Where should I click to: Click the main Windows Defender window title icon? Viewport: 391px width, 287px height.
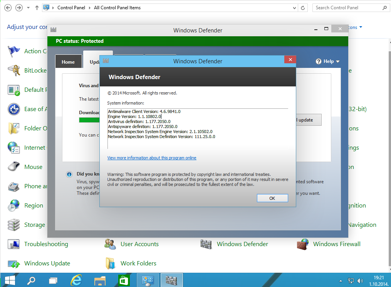coord(54,30)
